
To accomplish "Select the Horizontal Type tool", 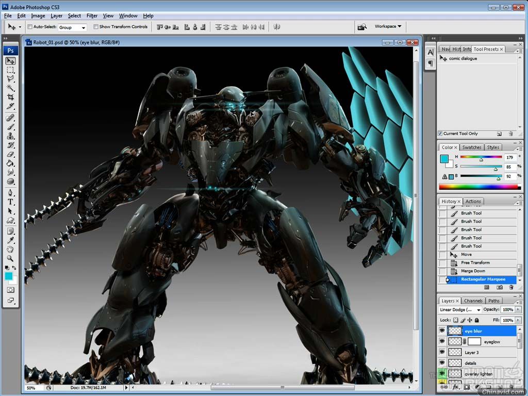I will (10, 202).
